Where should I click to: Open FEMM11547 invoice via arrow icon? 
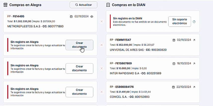(194, 40)
